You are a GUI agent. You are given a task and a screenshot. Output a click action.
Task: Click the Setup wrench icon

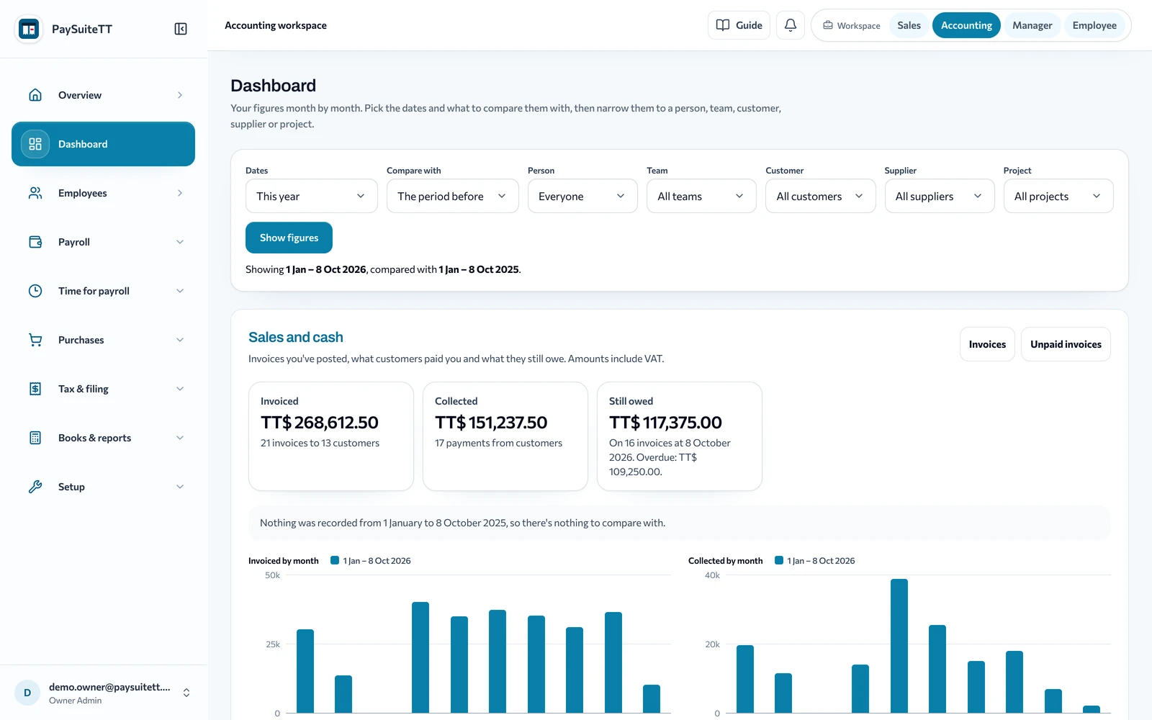[x=35, y=487]
